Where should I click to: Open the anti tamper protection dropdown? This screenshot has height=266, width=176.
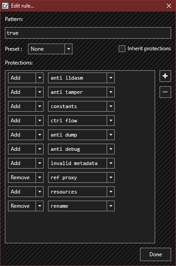pos(81,92)
